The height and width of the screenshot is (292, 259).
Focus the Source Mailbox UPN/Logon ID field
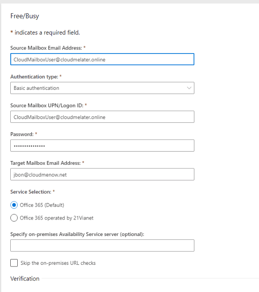pos(102,117)
